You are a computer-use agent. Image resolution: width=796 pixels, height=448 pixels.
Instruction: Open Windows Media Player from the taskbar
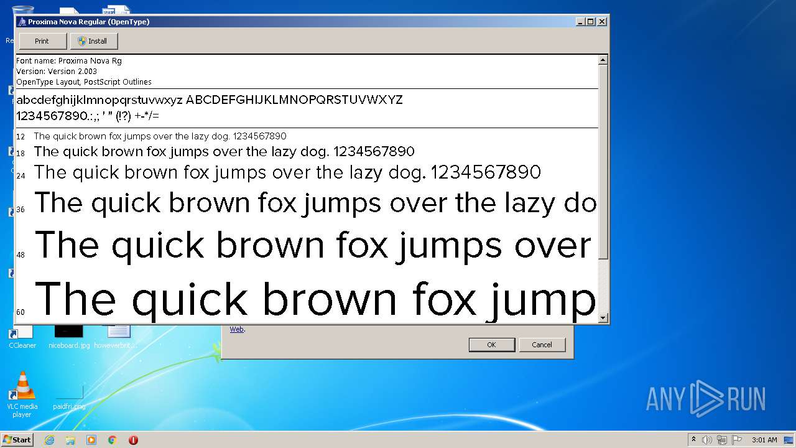[x=91, y=440]
